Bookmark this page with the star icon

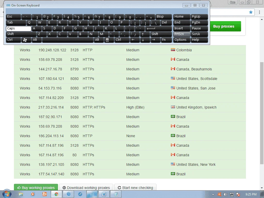coord(251,12)
